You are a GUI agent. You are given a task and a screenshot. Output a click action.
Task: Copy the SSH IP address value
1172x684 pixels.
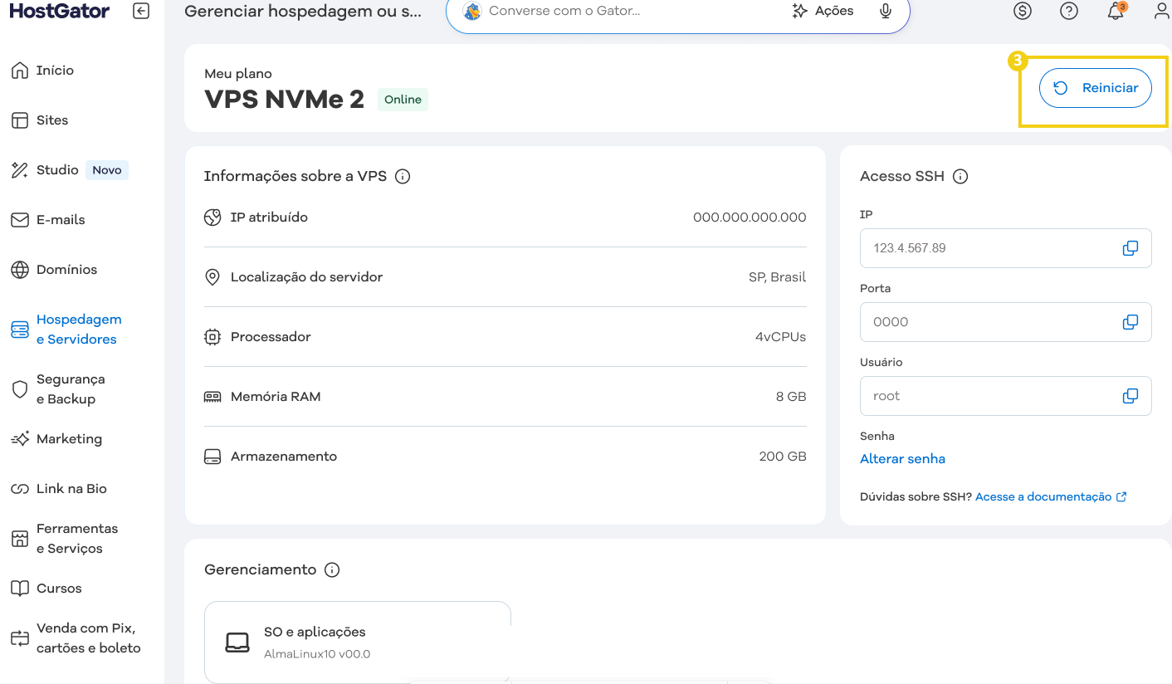point(1130,247)
